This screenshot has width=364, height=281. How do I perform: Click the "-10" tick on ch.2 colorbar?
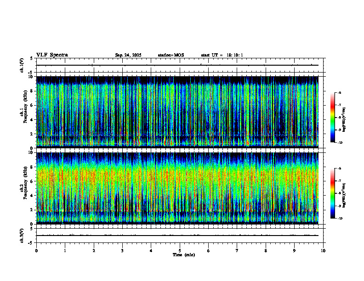(339, 219)
